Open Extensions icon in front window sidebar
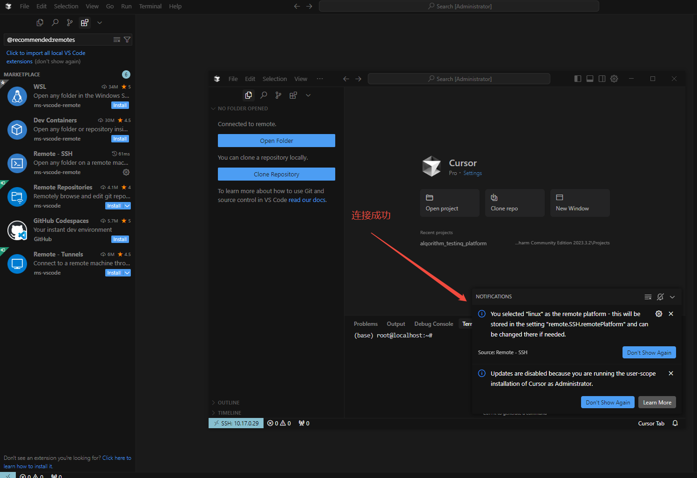 tap(293, 95)
